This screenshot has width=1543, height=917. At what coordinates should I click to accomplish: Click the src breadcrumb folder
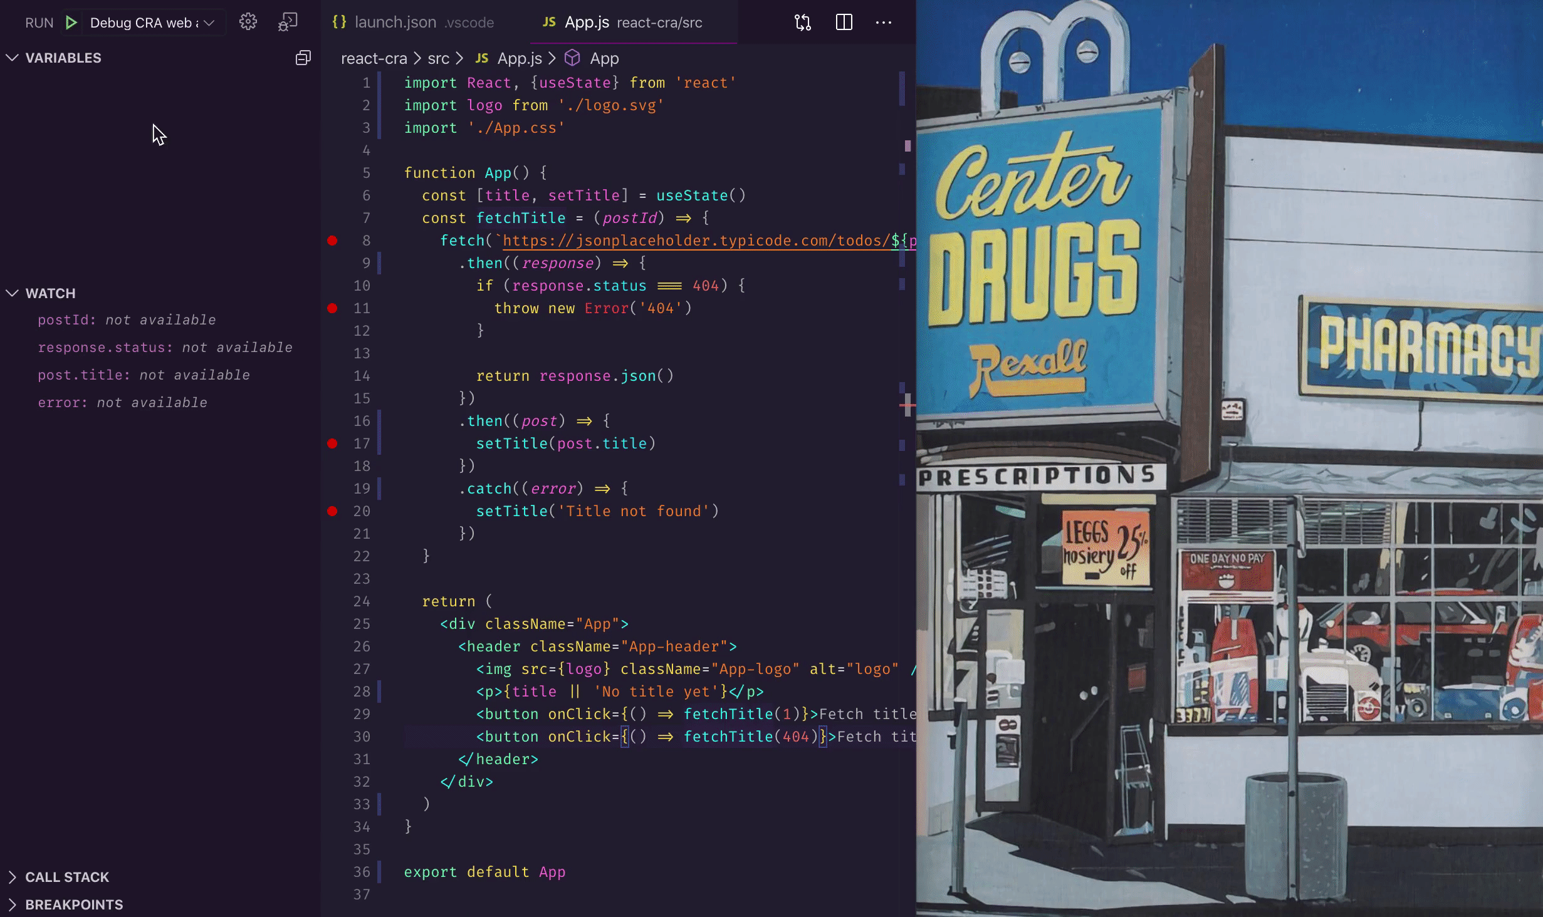[x=438, y=58]
